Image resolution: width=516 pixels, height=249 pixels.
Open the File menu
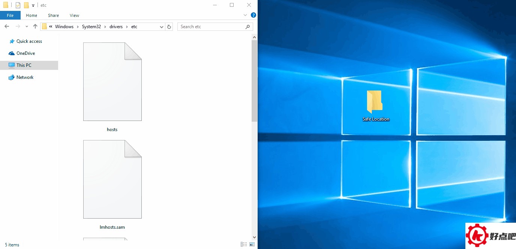pos(10,15)
